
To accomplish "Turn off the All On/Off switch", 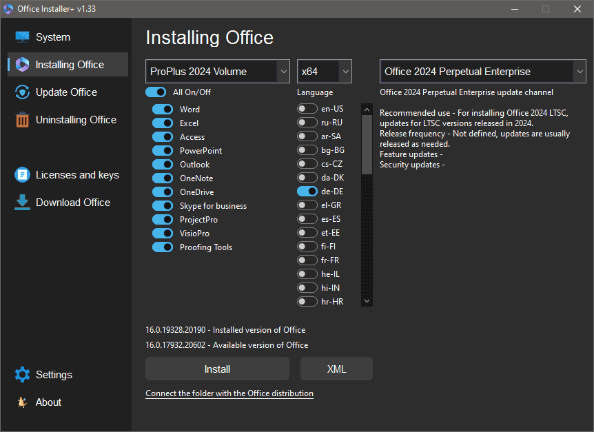I will click(x=156, y=92).
